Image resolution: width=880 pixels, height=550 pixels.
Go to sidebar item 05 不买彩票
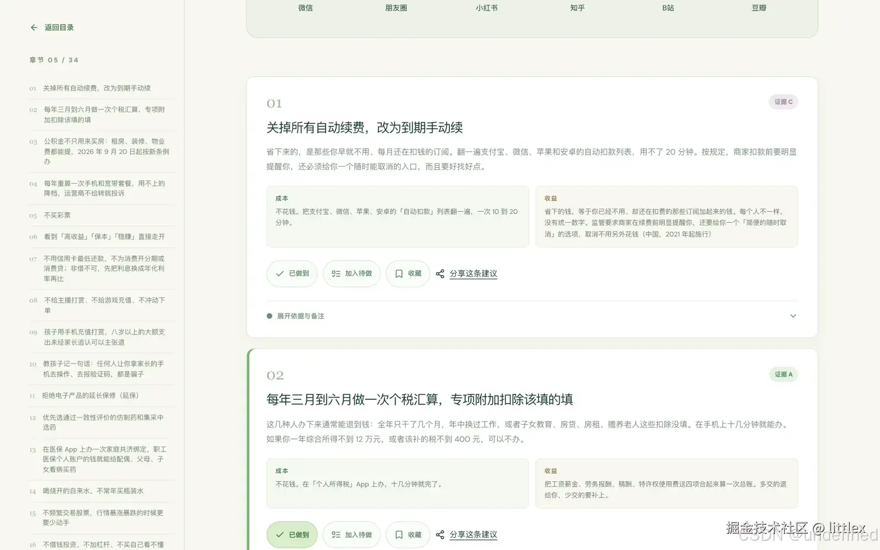101,215
